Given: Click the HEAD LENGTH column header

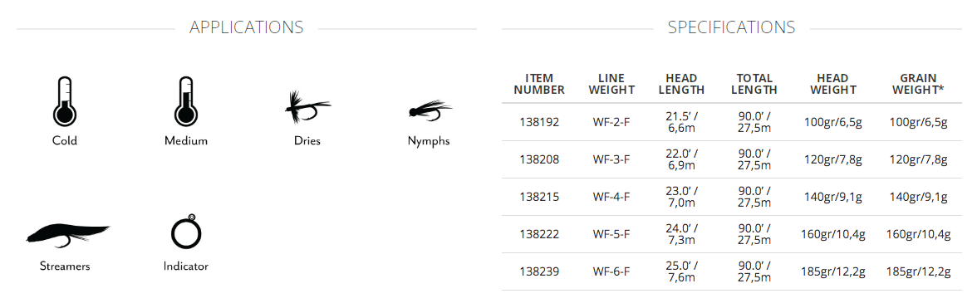Looking at the screenshot, I should pyautogui.click(x=681, y=84).
